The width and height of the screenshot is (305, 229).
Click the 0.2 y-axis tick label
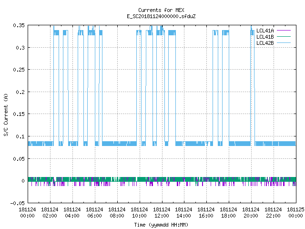(x=20, y=92)
